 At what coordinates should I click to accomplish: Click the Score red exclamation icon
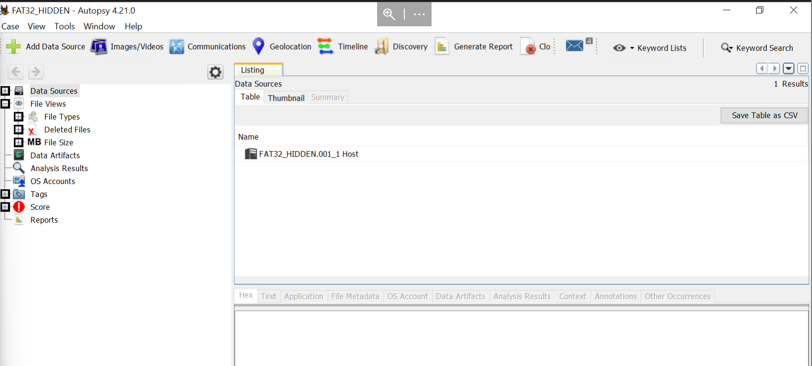tap(19, 207)
